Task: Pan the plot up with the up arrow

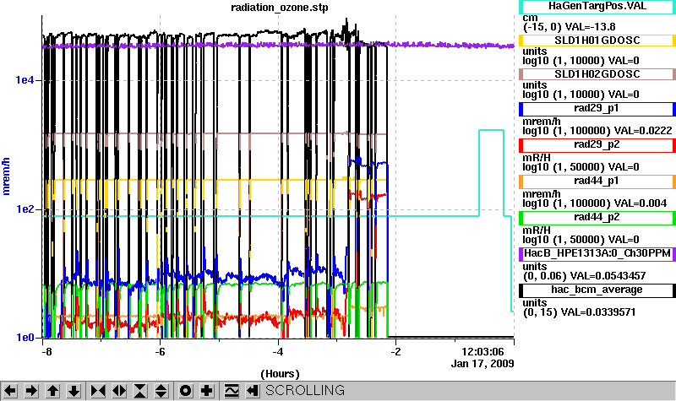Action: point(52,391)
